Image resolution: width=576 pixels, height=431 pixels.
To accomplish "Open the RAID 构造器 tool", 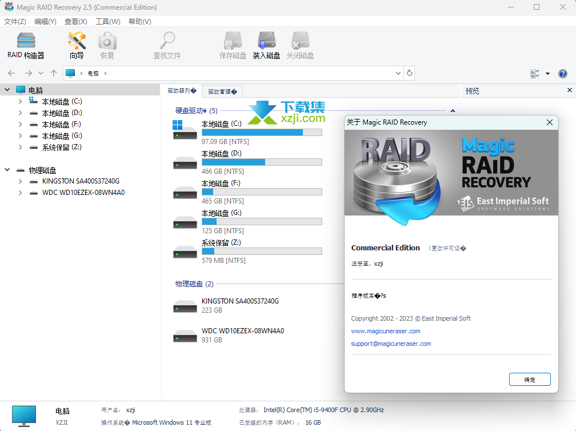I will coord(26,46).
